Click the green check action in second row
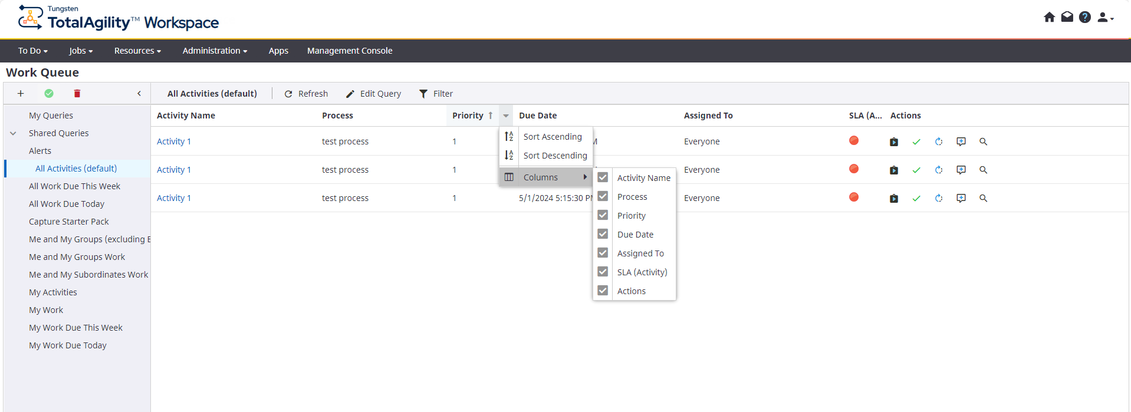 916,170
